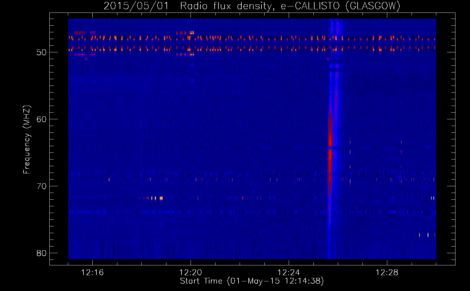Click the 12:28 time tick label
The image size is (470, 291).
tap(387, 273)
